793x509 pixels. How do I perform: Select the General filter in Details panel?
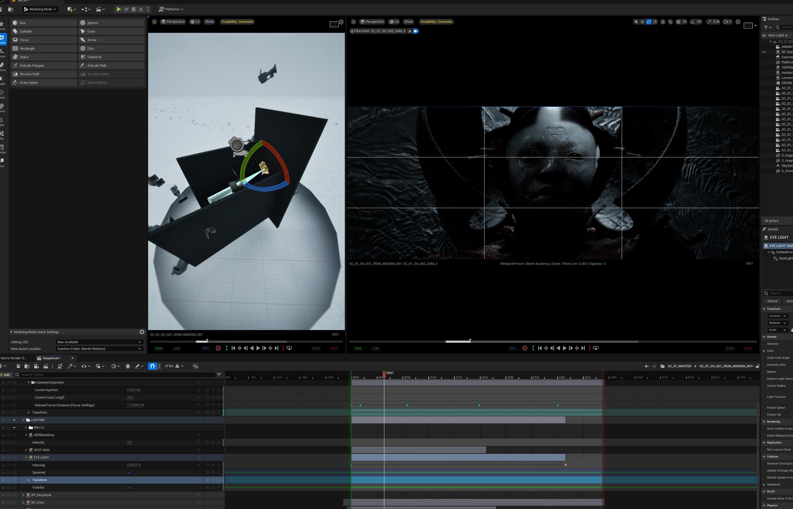pos(773,301)
